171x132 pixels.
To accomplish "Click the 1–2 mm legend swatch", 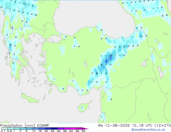I will pos(17,128).
